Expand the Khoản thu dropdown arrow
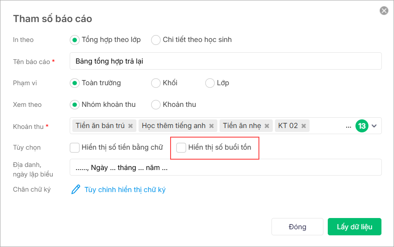The height and width of the screenshot is (247, 394). pos(375,126)
